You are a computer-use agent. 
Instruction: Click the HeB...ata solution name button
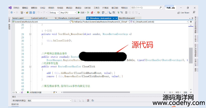(171, 8)
